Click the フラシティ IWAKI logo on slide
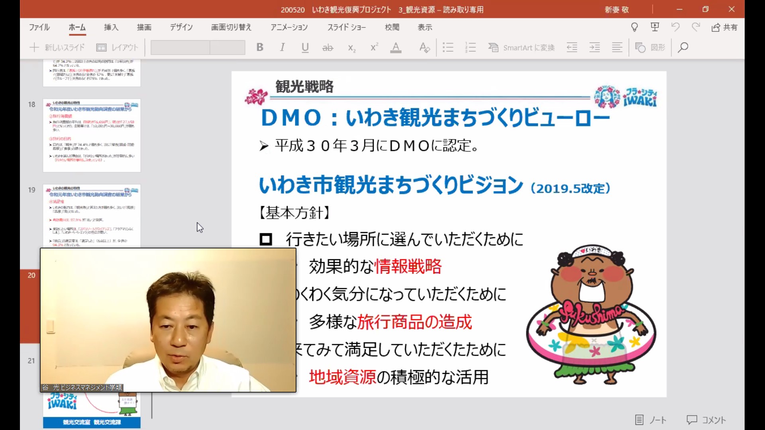 click(625, 97)
